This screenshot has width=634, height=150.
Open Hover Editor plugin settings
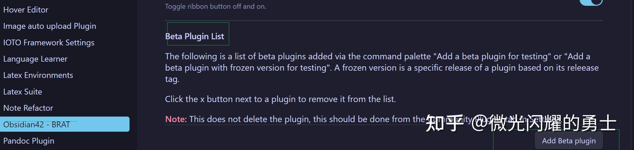coord(26,10)
